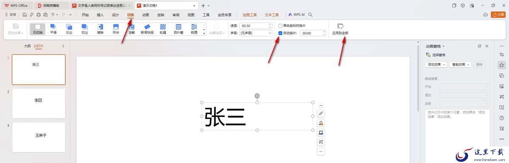Open the more (…) icon in right sidebar

pos(502,139)
